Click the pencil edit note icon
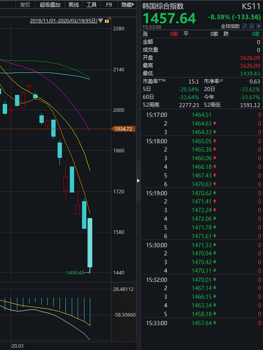Viewport: 263px width, 350px height. [244, 26]
